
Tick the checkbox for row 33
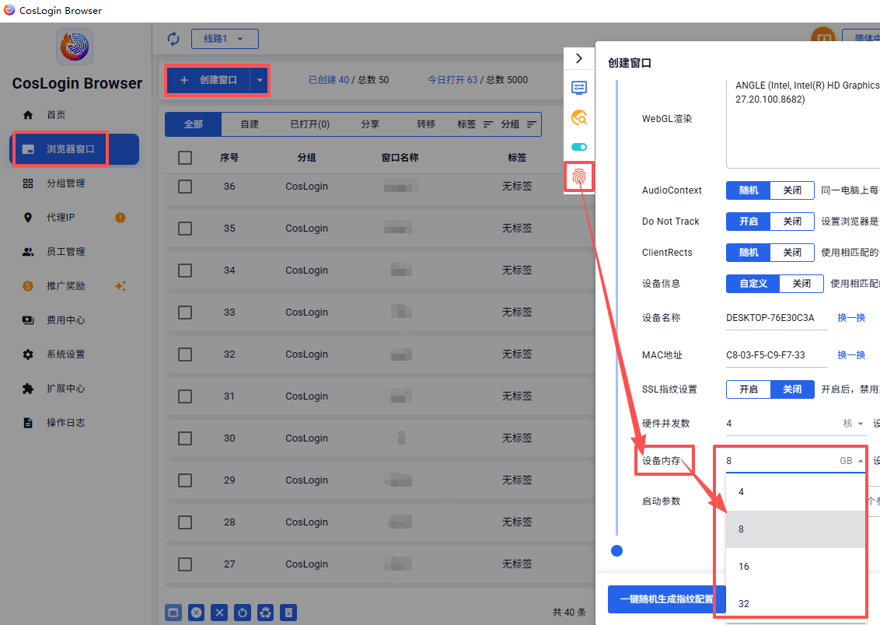click(x=185, y=312)
